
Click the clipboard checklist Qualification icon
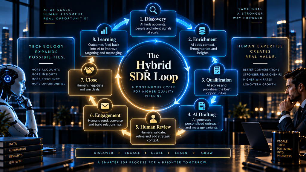pos(217,70)
